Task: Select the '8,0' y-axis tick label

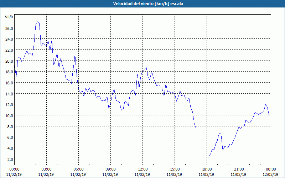Action: point(10,127)
